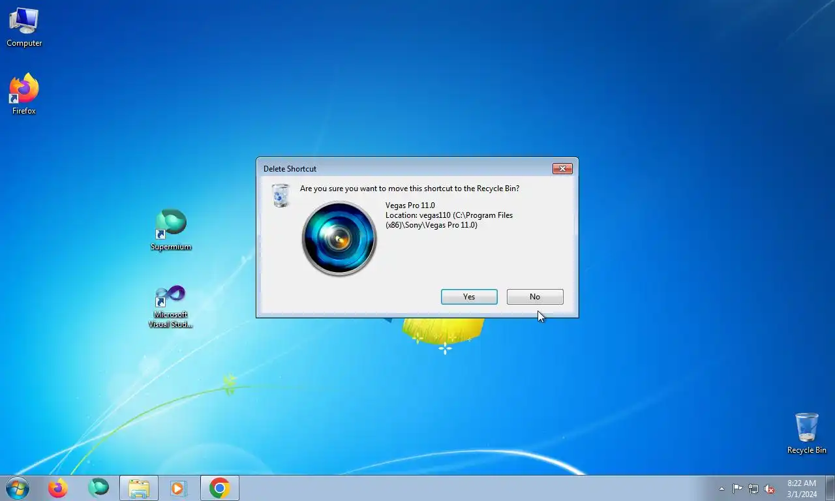The image size is (835, 501).
Task: Show hidden system tray icons
Action: [721, 489]
